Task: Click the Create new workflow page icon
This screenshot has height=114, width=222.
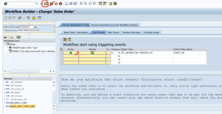Action: (x=6, y=18)
